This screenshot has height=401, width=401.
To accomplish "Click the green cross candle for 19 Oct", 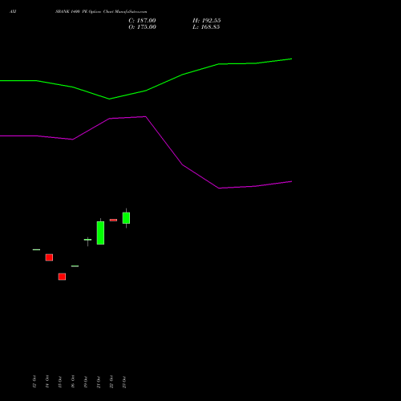I will click(87, 240).
